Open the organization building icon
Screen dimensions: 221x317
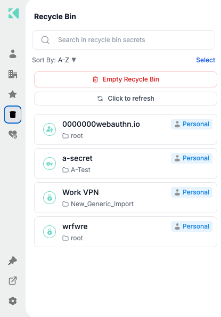pos(13,74)
